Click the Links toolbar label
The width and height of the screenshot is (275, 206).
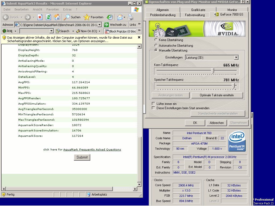click(133, 25)
